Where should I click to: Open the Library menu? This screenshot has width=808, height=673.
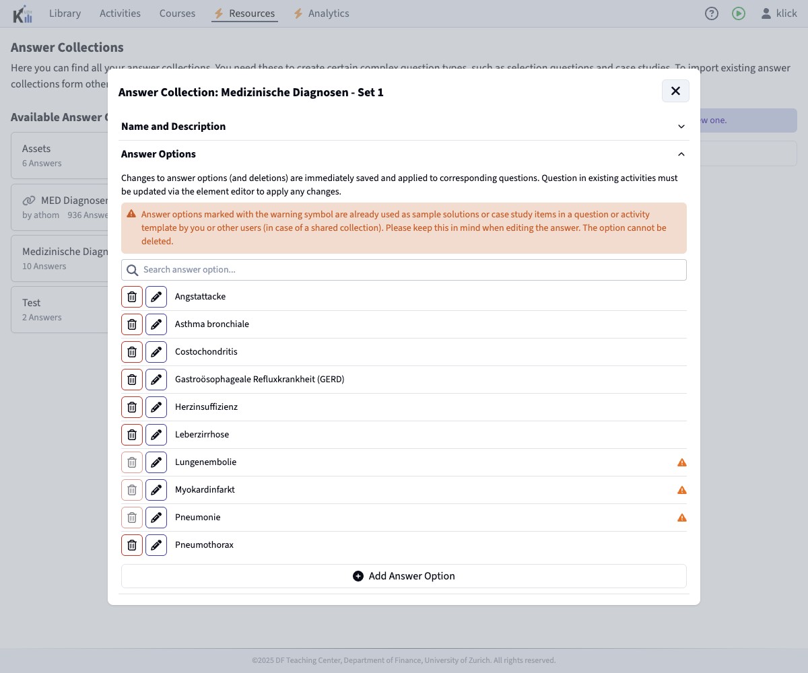coord(65,13)
